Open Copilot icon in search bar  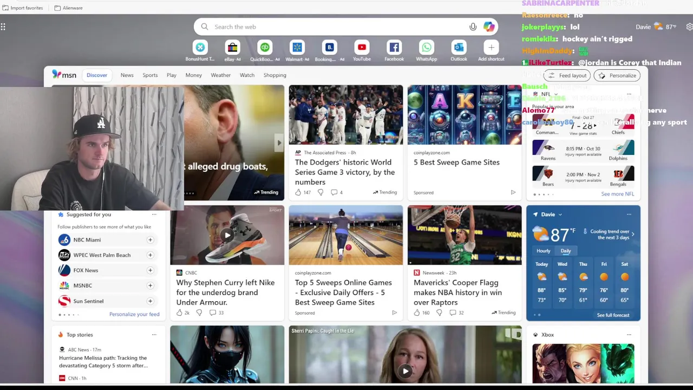(489, 27)
